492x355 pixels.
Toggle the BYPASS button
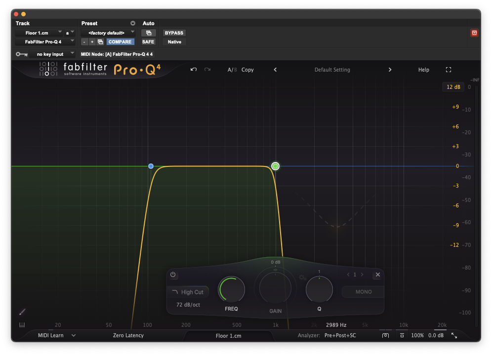[x=174, y=33]
